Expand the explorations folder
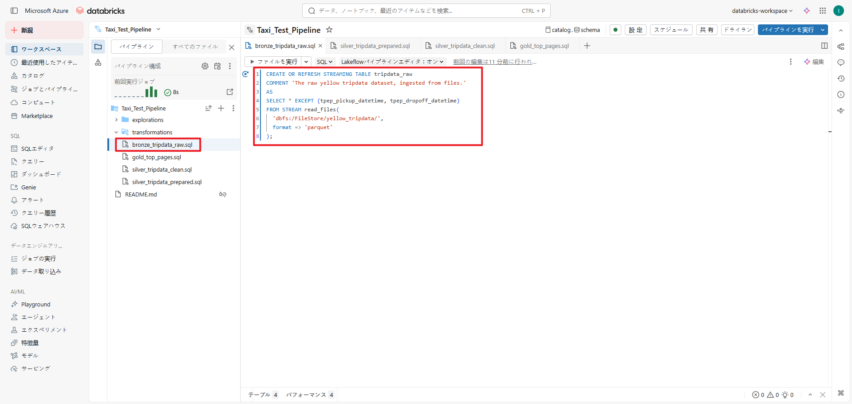This screenshot has height=404, width=852. coord(116,120)
